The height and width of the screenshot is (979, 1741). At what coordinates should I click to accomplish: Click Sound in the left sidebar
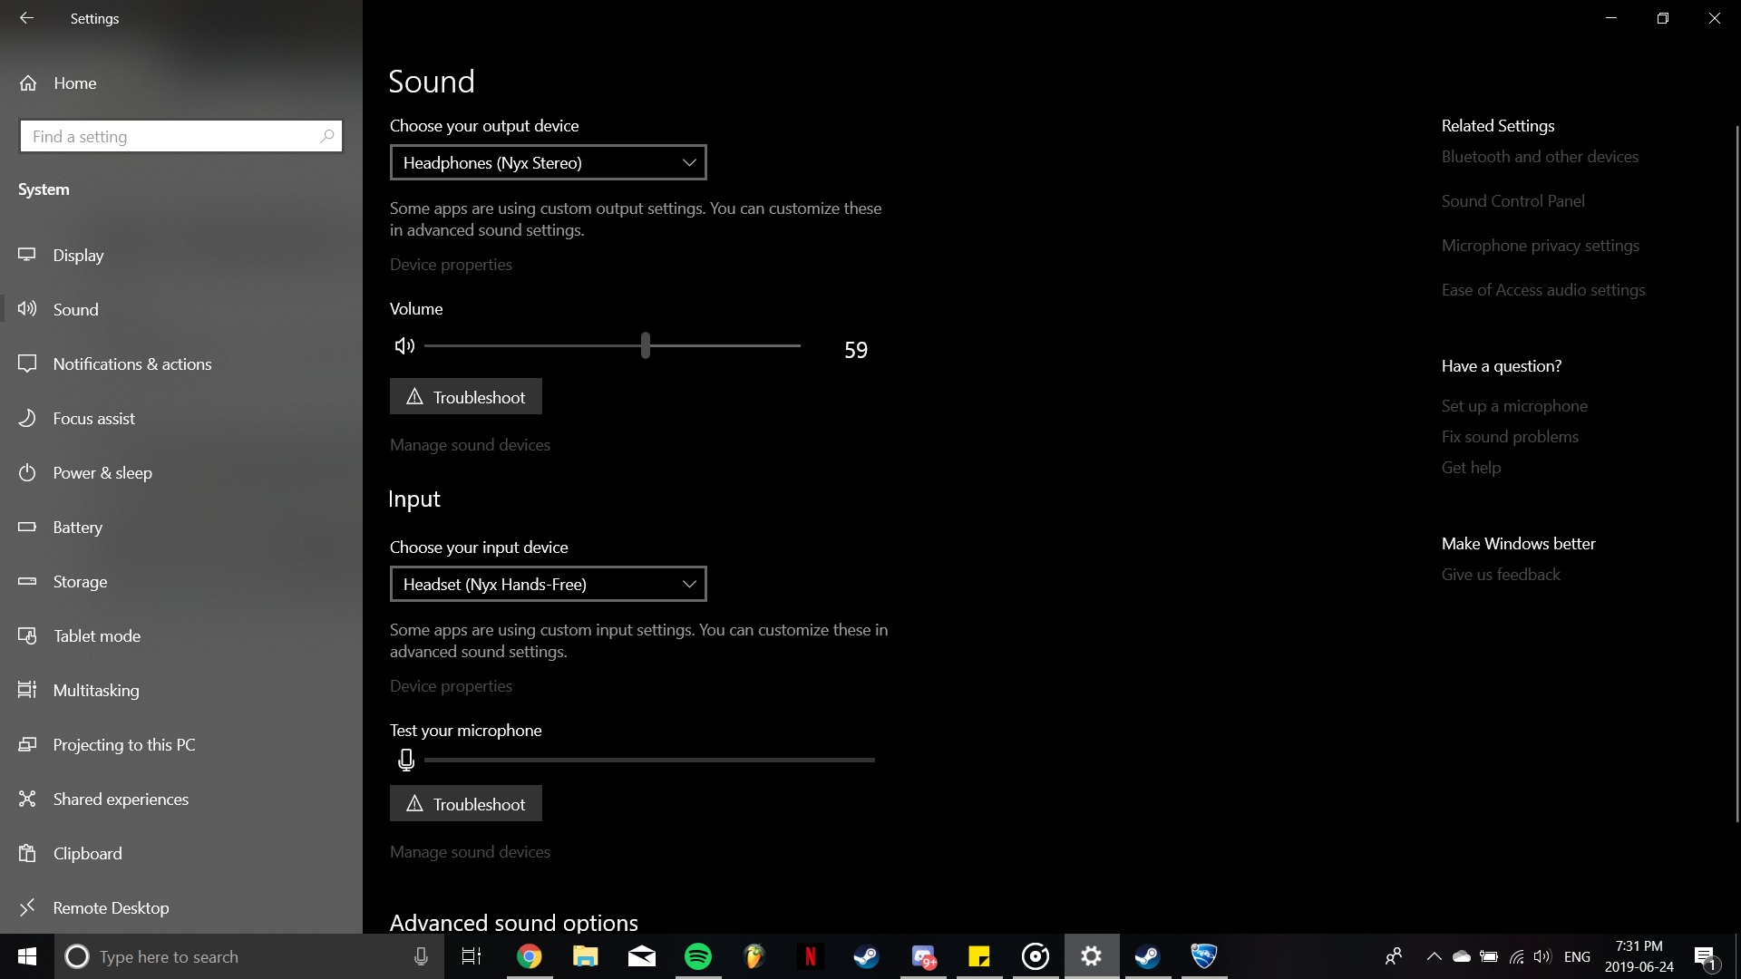click(x=75, y=308)
